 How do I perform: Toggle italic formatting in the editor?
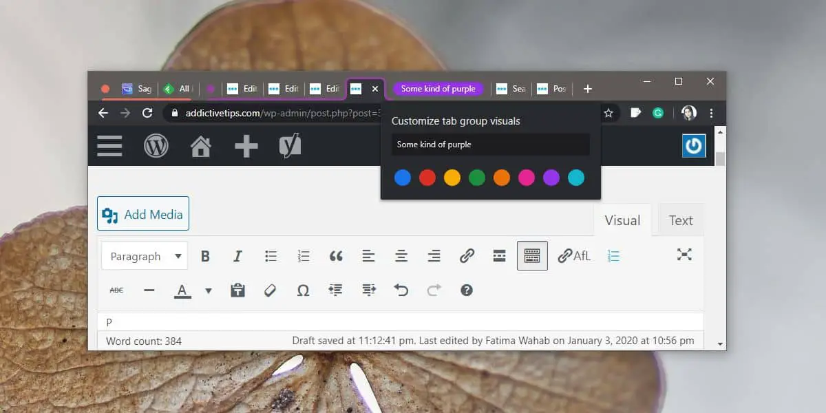[x=237, y=256]
